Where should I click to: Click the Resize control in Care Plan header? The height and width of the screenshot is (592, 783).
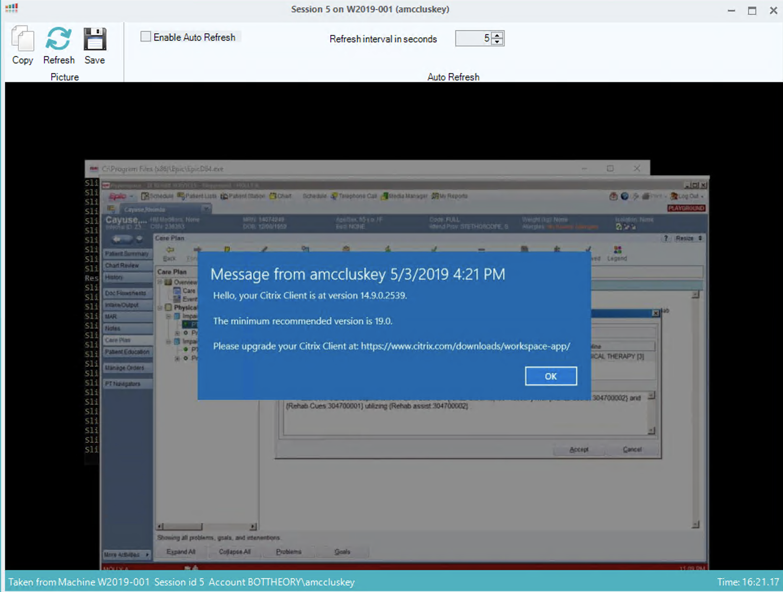coord(688,238)
